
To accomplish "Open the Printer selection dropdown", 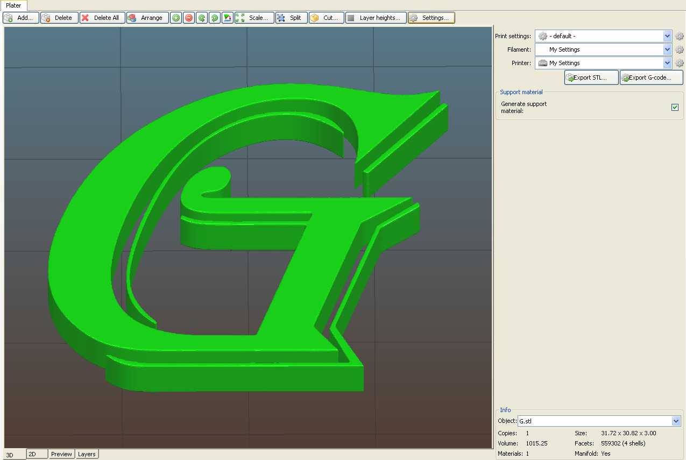I will click(667, 63).
